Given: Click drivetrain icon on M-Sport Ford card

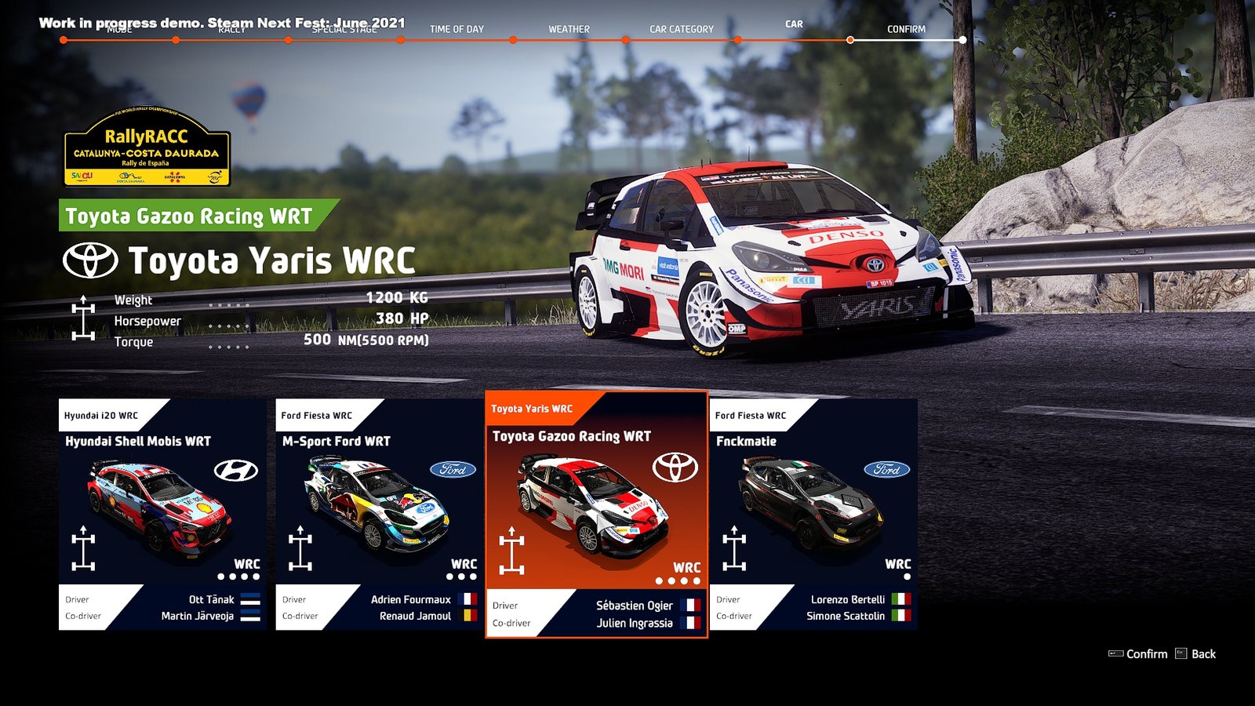Looking at the screenshot, I should 300,548.
